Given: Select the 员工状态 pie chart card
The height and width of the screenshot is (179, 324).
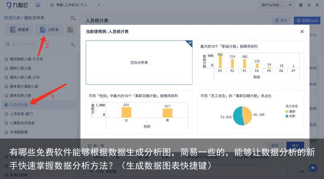Looking at the screenshot, I should [x=251, y=112].
